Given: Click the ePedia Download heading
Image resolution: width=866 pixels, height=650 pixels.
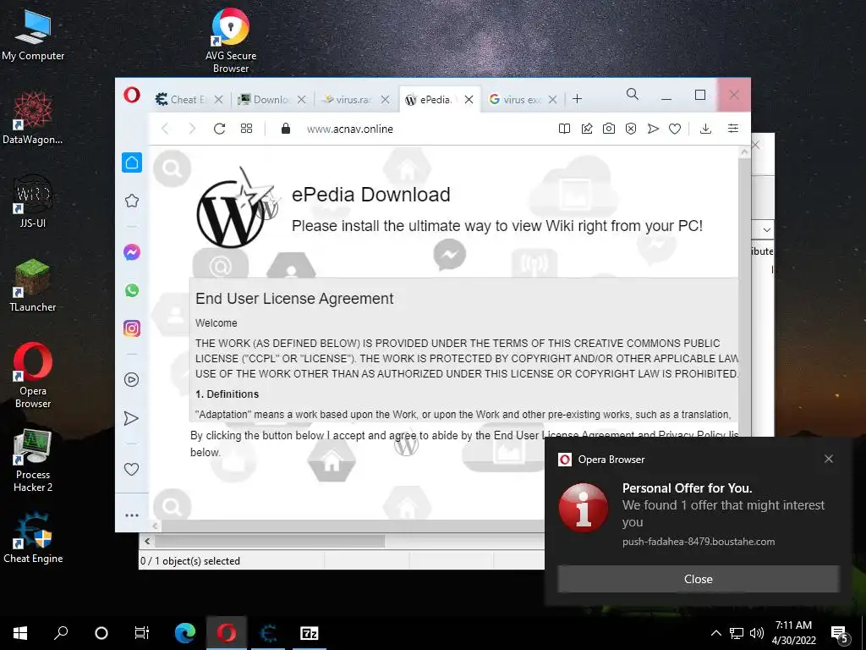Looking at the screenshot, I should click(370, 195).
